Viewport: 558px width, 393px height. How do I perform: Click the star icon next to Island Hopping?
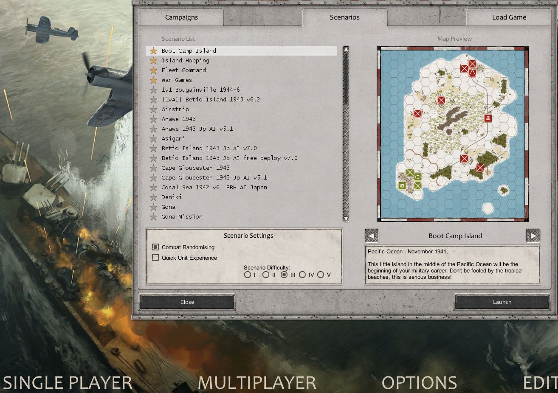click(x=154, y=60)
